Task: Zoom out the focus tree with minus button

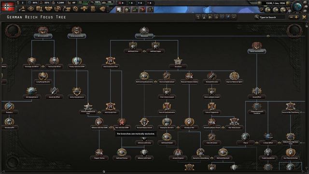Action: click(x=291, y=17)
